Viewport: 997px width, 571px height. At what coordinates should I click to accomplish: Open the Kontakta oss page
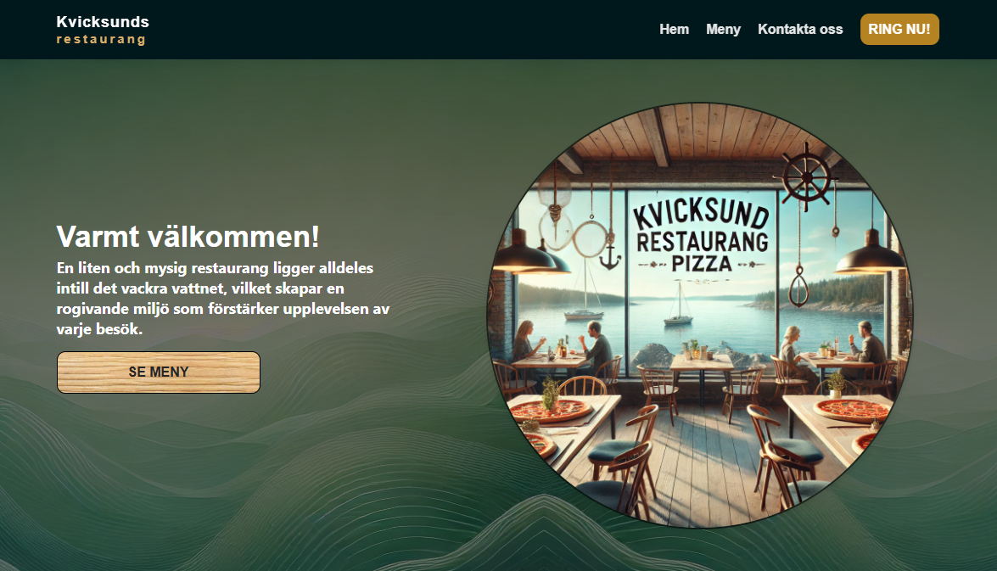800,29
